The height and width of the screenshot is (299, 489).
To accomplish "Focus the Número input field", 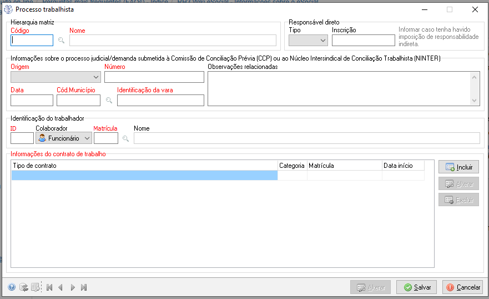I will tap(154, 77).
